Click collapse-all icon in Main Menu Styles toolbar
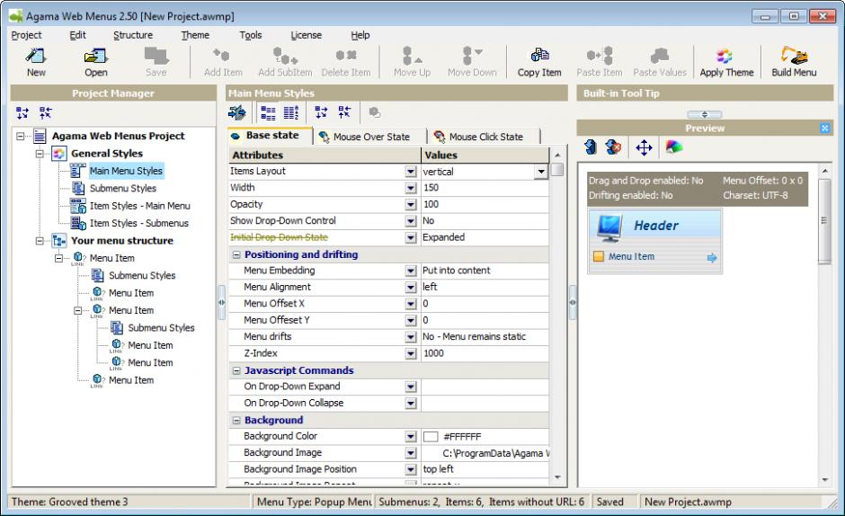 click(x=344, y=112)
